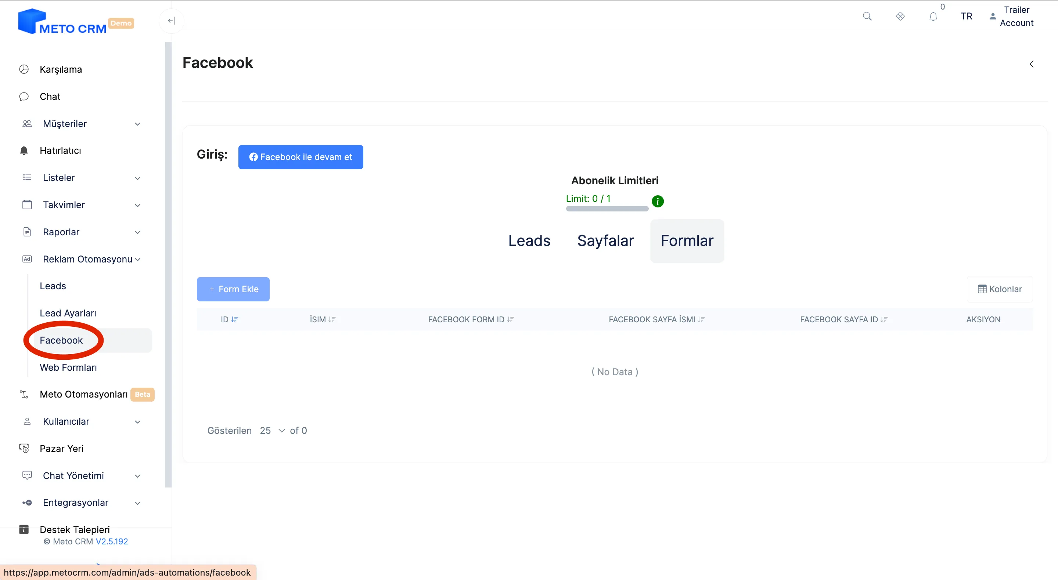Sort by Facebook Sayfa İsmi sort icon
The height and width of the screenshot is (580, 1058).
pos(701,319)
